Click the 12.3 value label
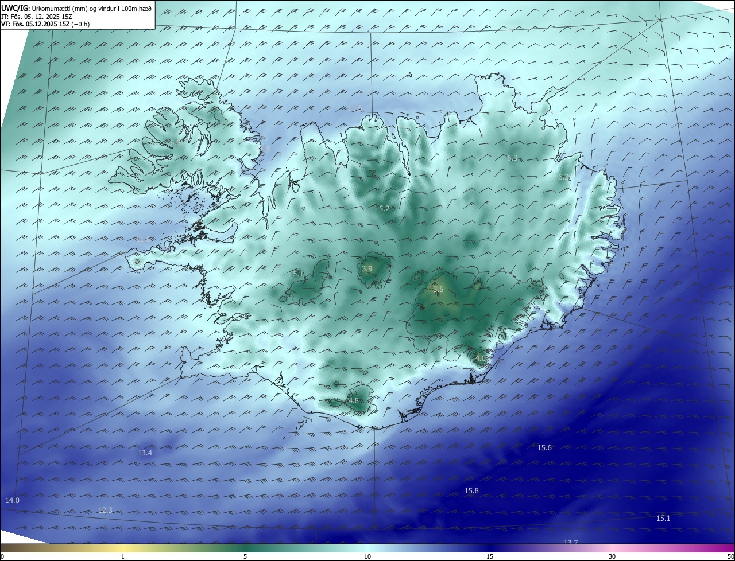The height and width of the screenshot is (561, 735). [105, 510]
